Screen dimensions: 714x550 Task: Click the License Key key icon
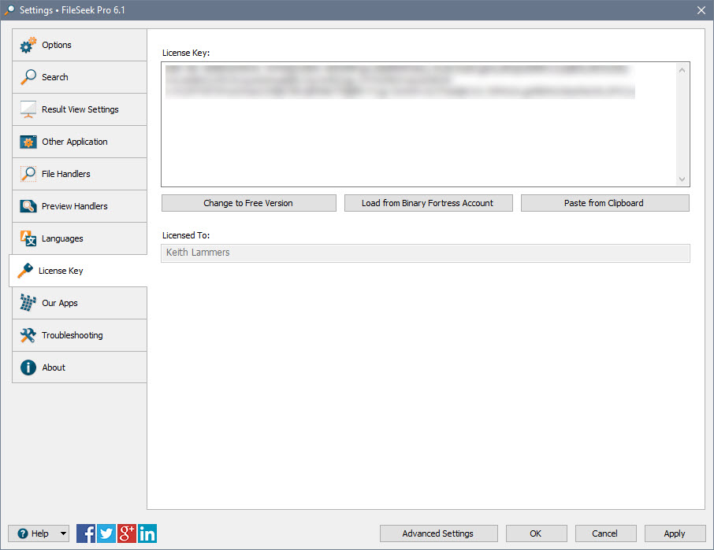pyautogui.click(x=25, y=271)
